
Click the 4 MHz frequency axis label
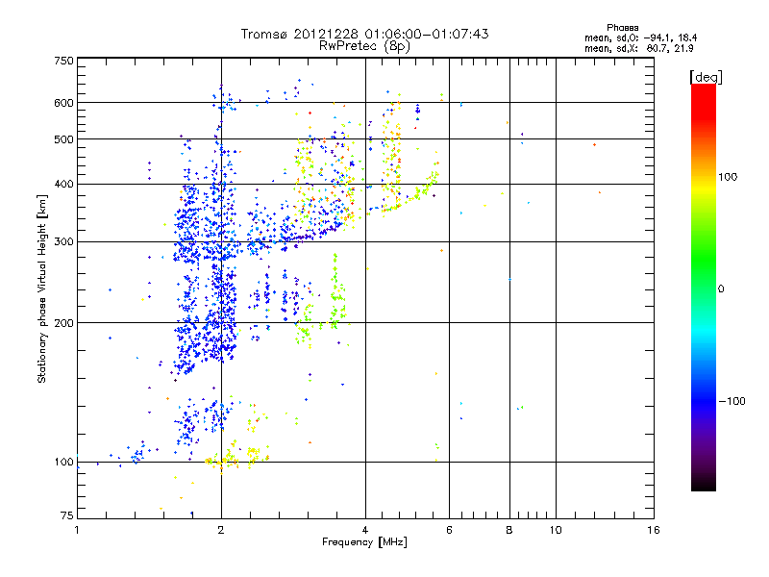click(365, 530)
